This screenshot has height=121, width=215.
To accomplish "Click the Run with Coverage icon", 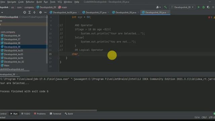I will [x=208, y=7].
